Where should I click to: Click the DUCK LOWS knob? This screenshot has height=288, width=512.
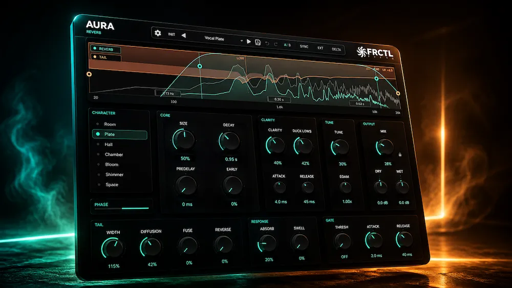[x=303, y=145]
